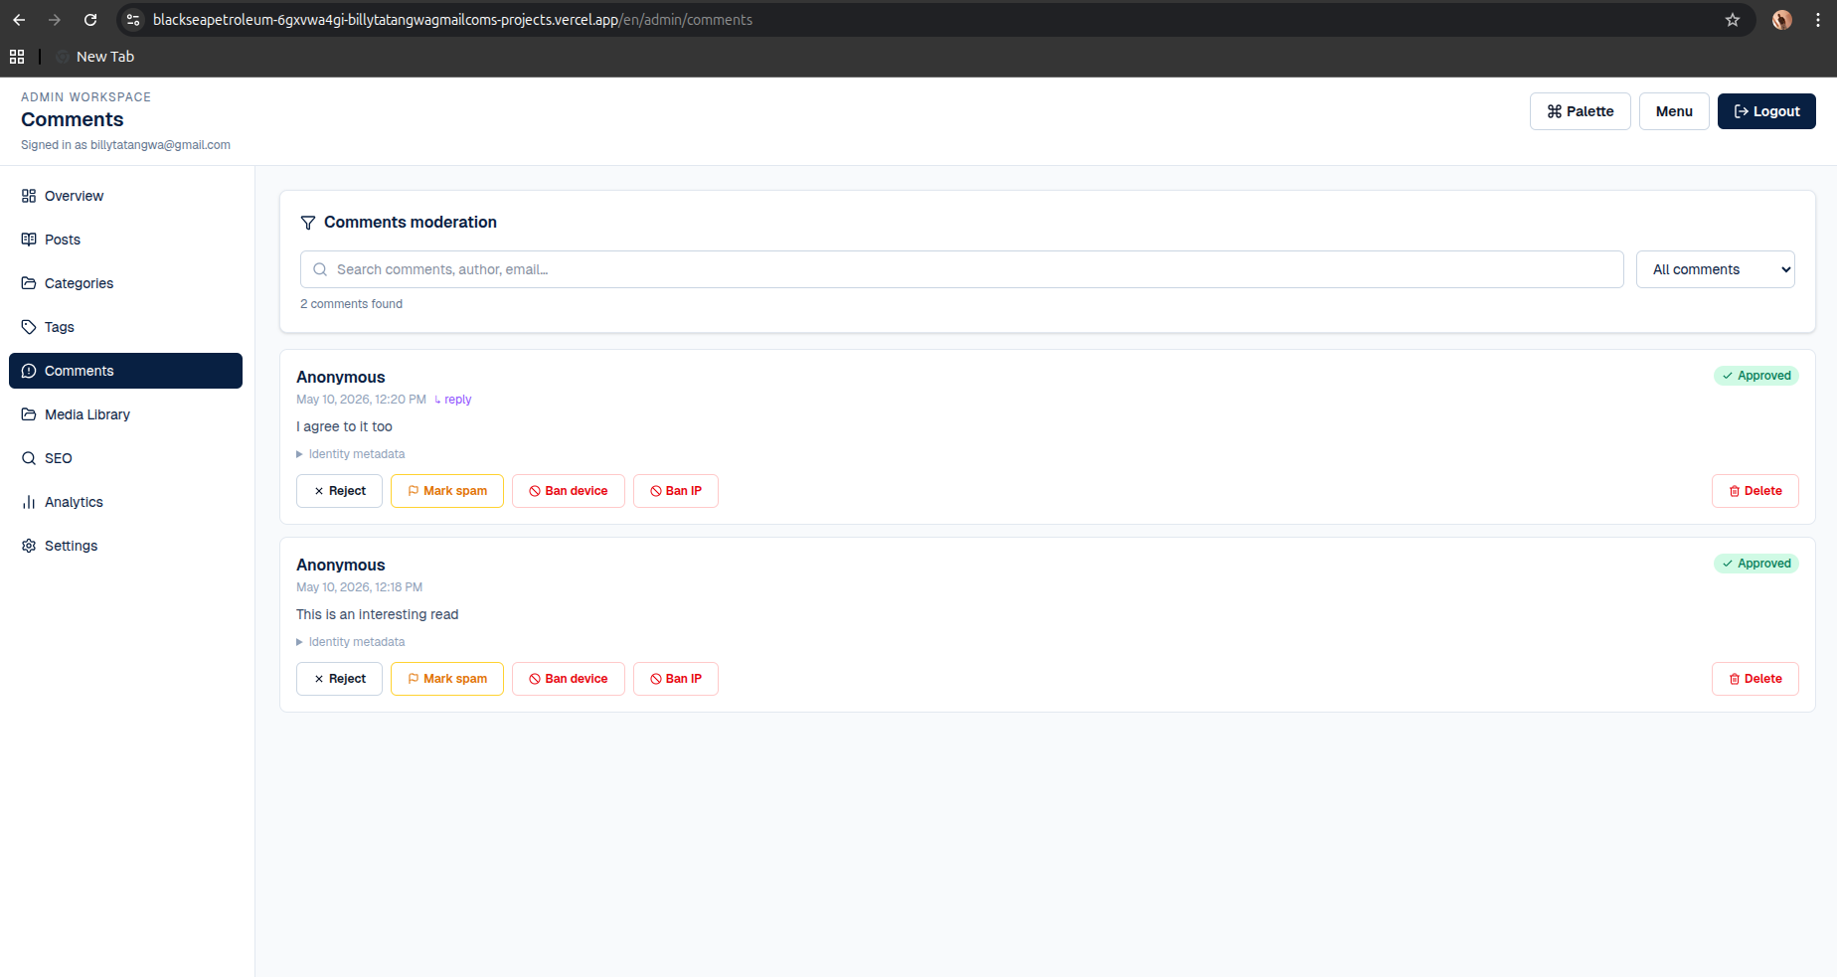Log out with the Logout button
The image size is (1837, 977).
1766,111
